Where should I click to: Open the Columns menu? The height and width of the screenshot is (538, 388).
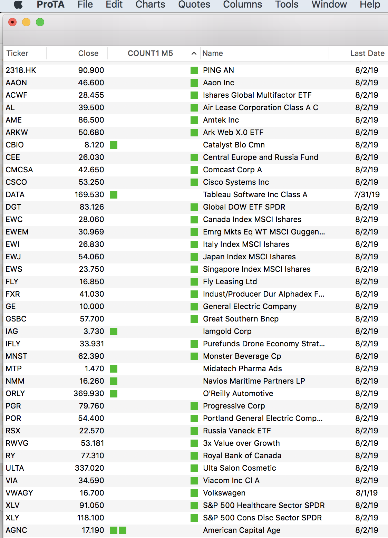pyautogui.click(x=242, y=4)
